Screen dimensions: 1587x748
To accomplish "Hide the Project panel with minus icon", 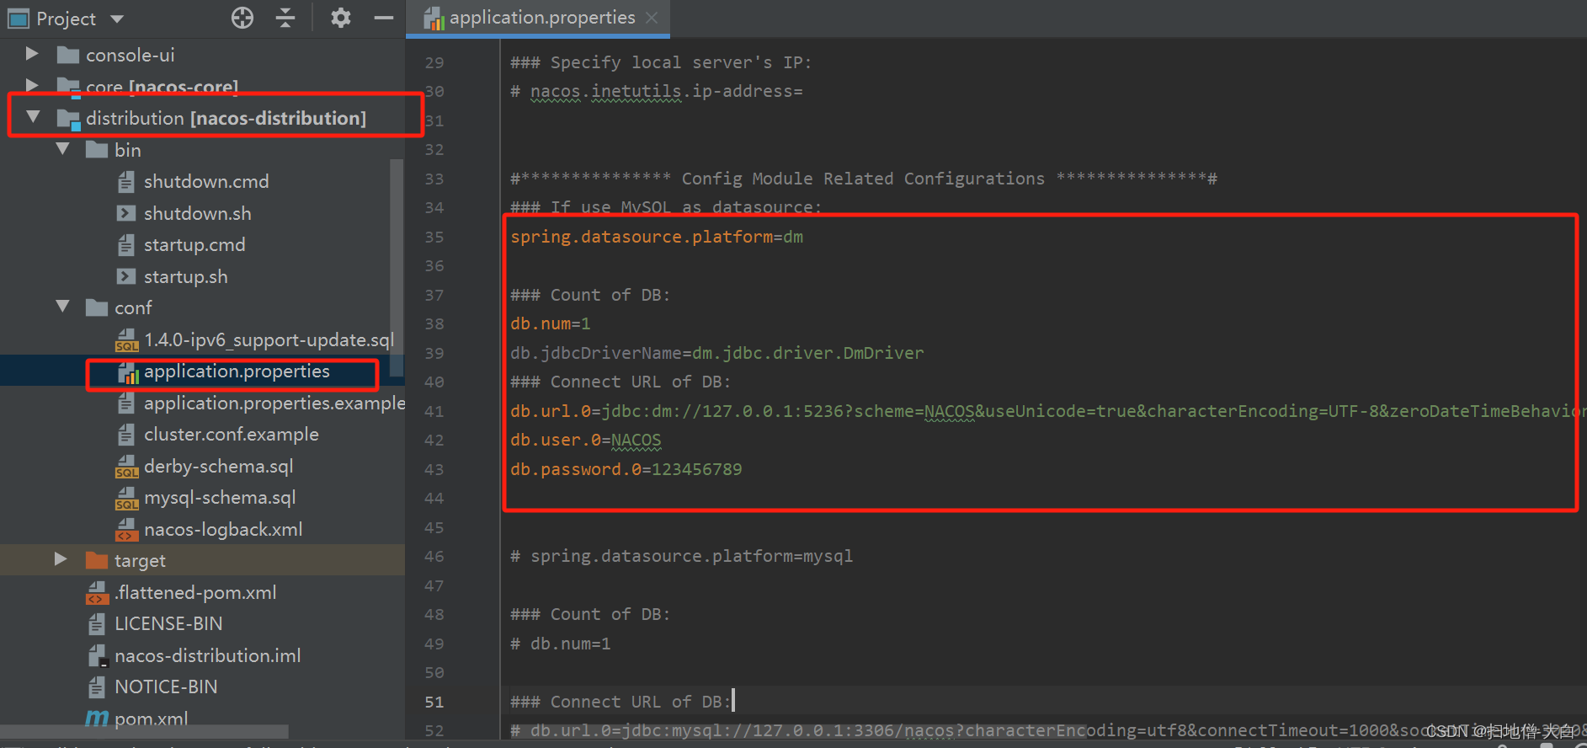I will pyautogui.click(x=384, y=18).
